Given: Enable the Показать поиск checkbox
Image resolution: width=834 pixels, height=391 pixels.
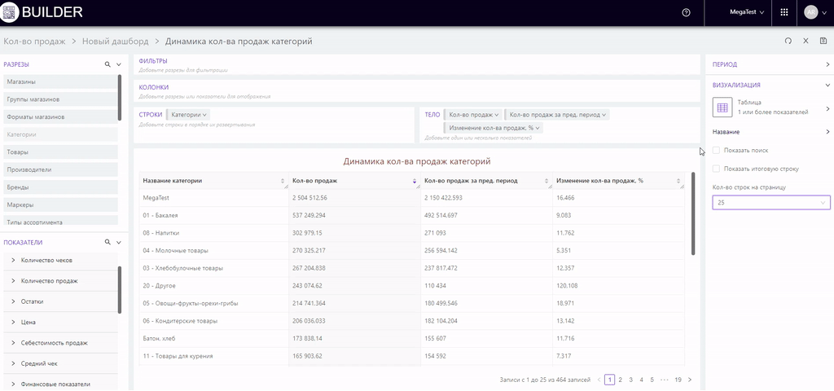Looking at the screenshot, I should coord(716,151).
